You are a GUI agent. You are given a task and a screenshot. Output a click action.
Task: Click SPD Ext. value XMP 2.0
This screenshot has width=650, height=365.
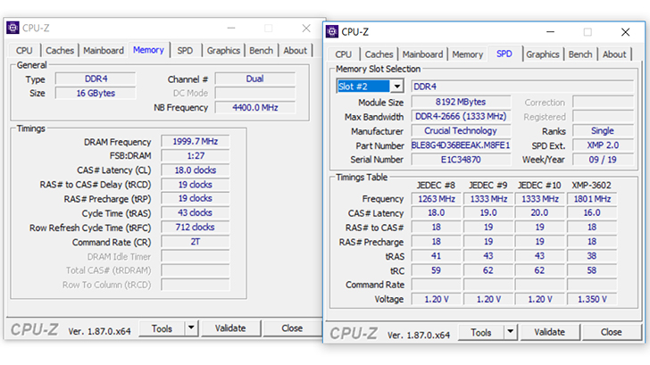[x=603, y=145]
